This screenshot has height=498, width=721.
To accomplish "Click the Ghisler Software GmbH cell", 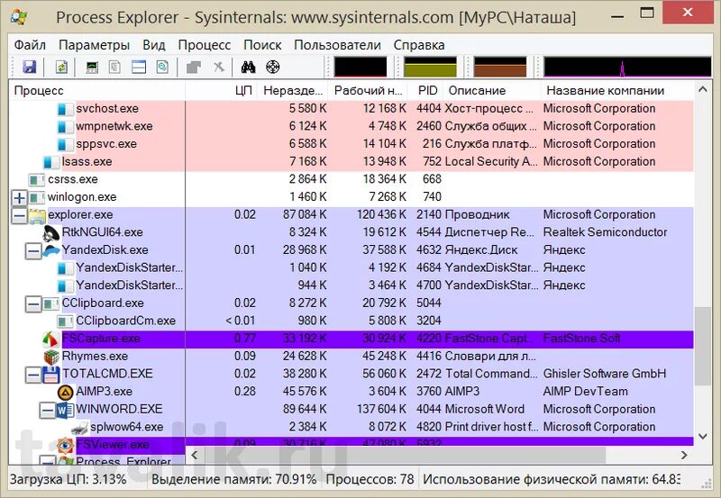I will (604, 374).
